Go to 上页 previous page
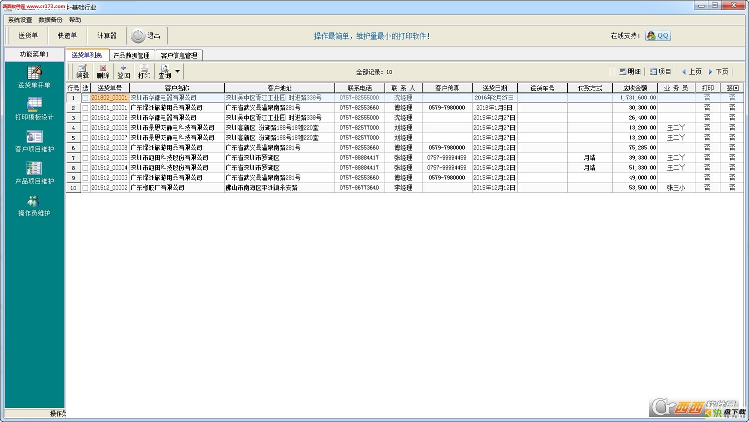Screen dimensions: 749x422 (x=691, y=72)
